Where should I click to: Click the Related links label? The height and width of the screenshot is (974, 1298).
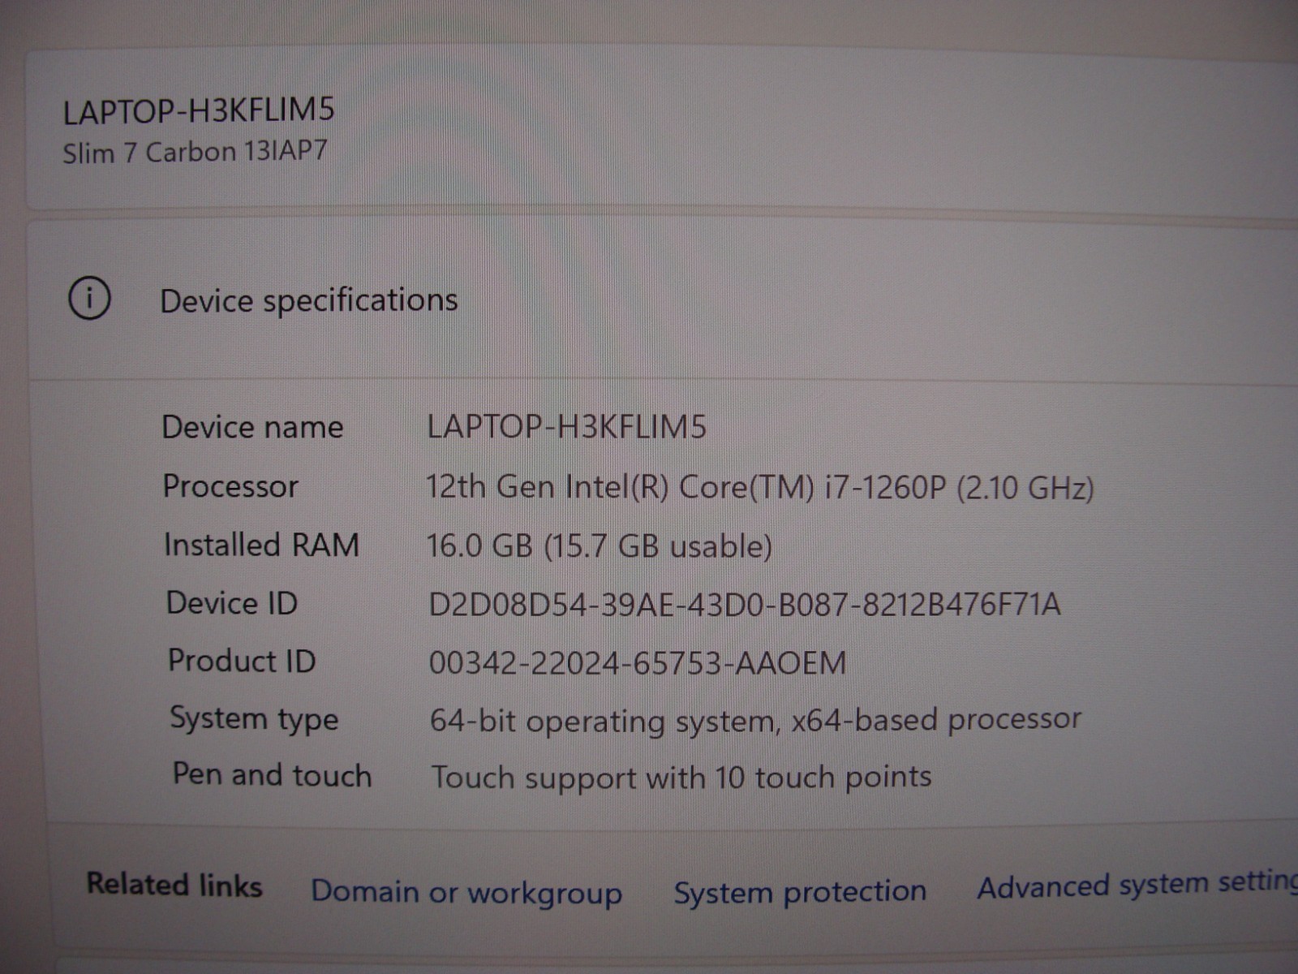(x=174, y=885)
